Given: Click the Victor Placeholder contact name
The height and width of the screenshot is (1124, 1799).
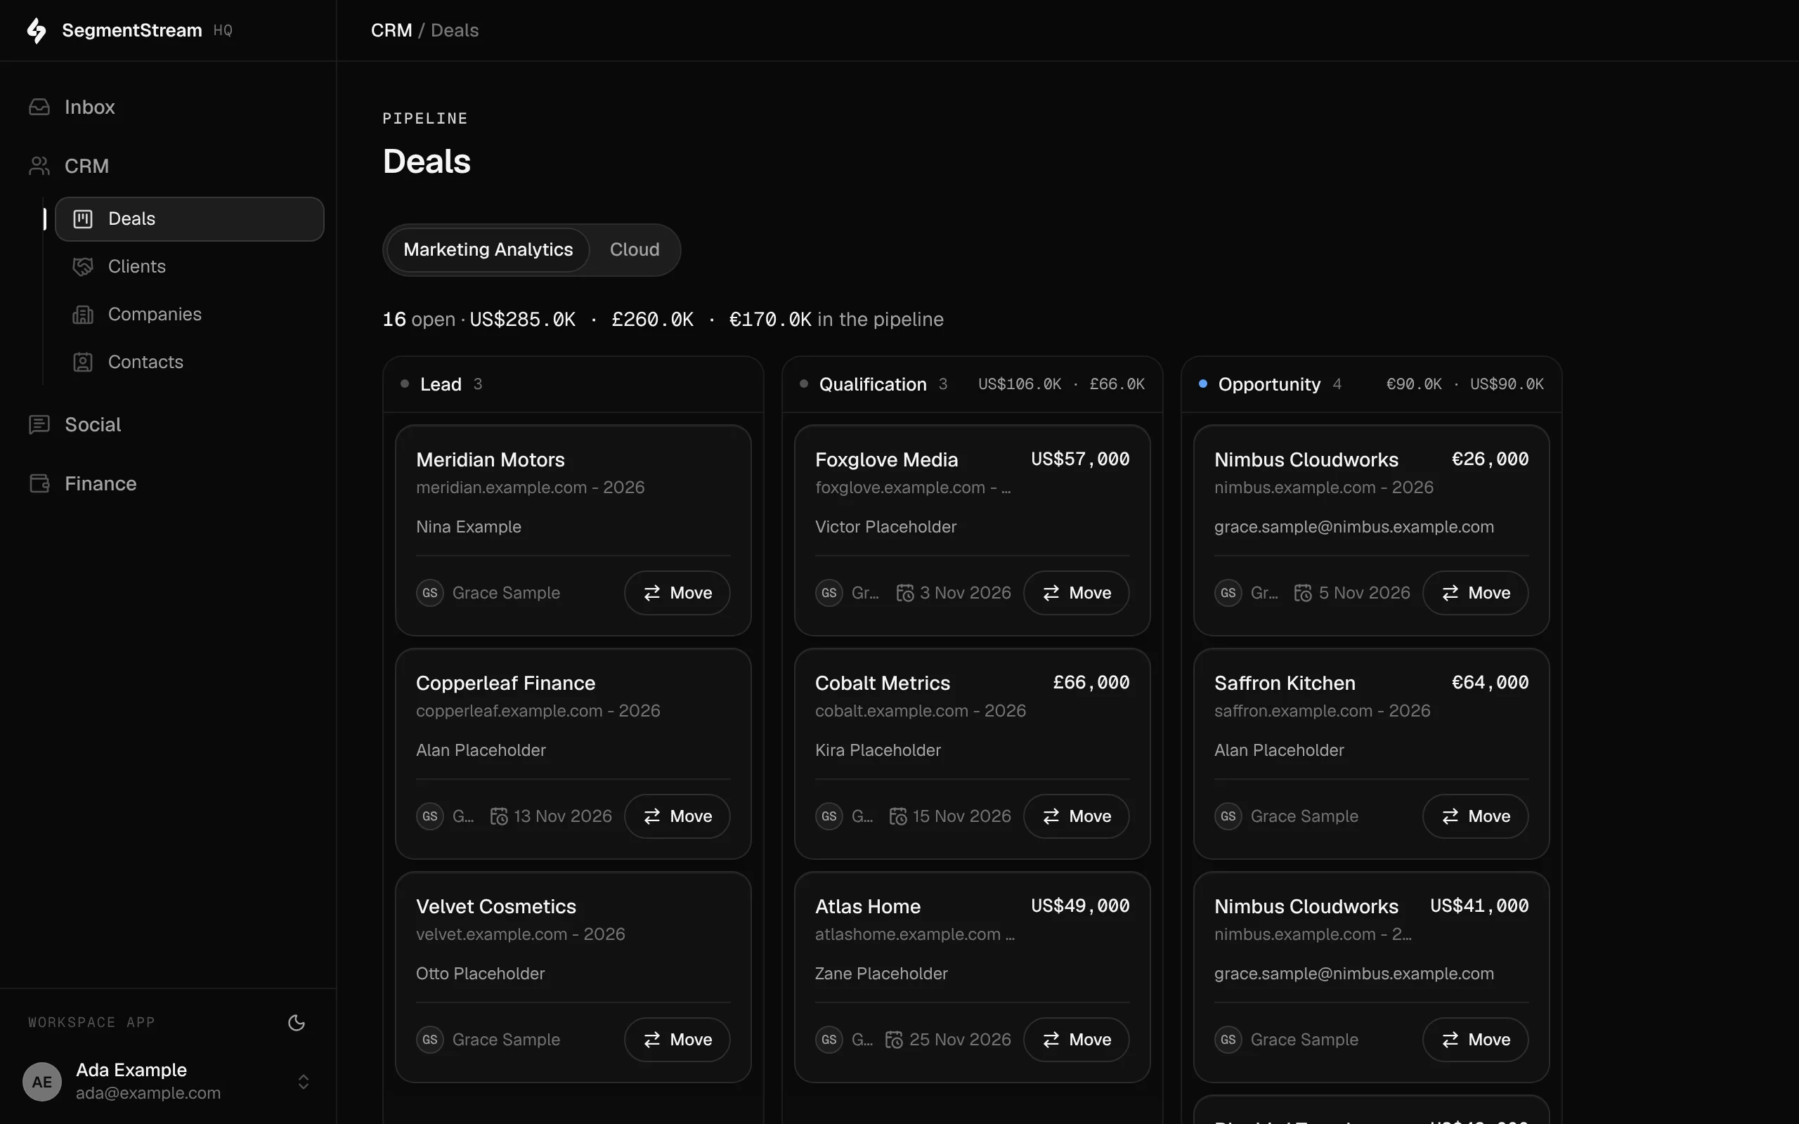Looking at the screenshot, I should coord(885,527).
